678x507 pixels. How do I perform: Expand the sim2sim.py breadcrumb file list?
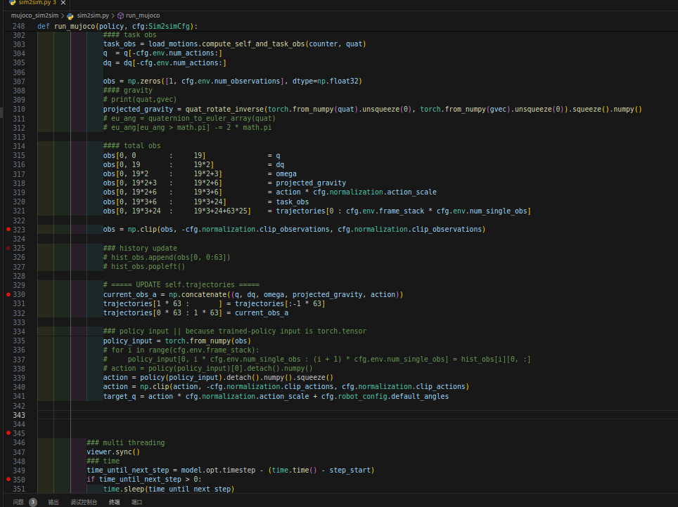(x=92, y=15)
